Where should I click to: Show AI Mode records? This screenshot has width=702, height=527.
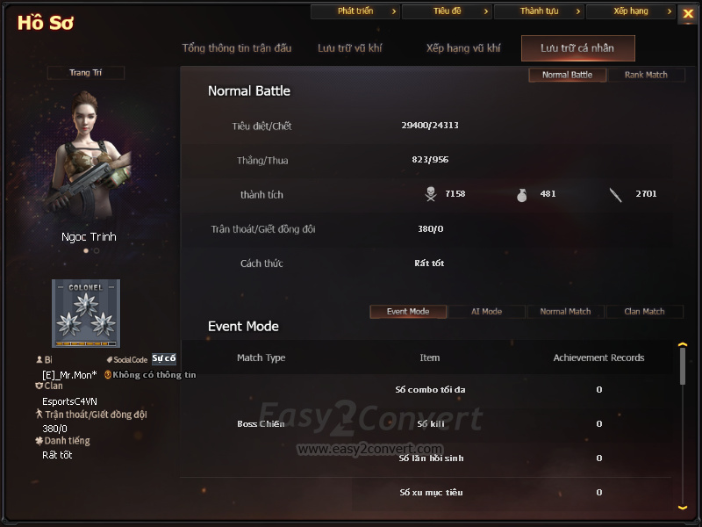click(487, 312)
